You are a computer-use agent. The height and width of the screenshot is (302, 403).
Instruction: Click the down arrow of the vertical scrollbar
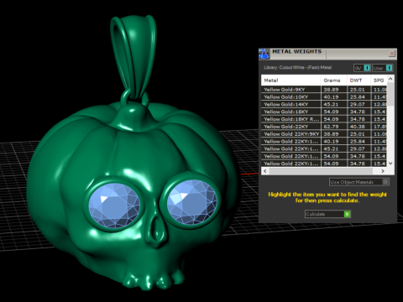(390, 164)
